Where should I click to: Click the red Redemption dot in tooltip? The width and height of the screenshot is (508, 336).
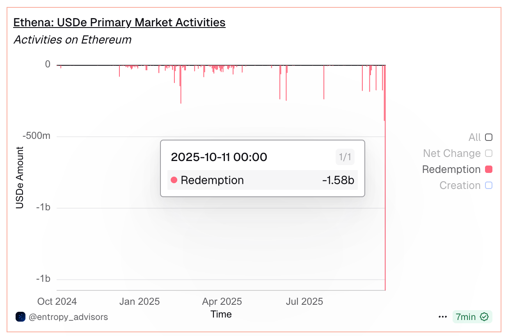coord(174,180)
